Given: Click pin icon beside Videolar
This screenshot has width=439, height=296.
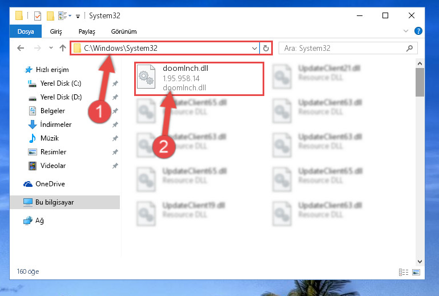Looking at the screenshot, I should click(x=115, y=166).
